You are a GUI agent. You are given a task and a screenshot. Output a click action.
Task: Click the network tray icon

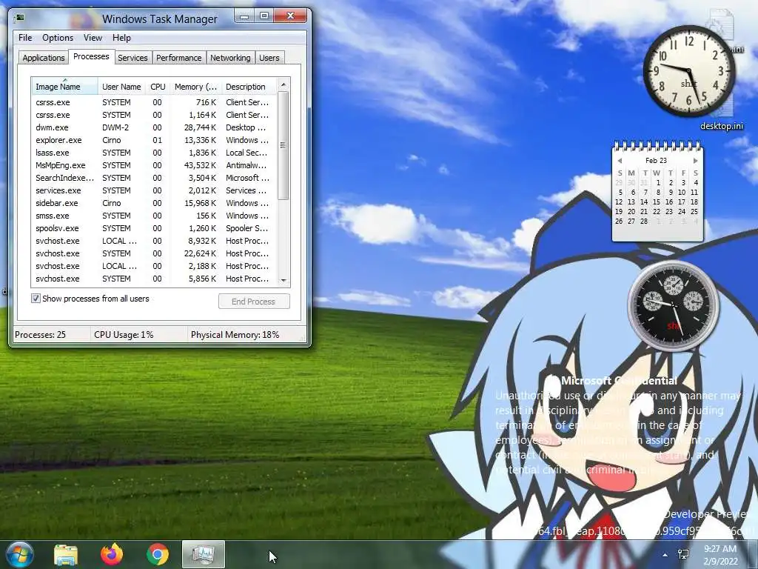(683, 554)
